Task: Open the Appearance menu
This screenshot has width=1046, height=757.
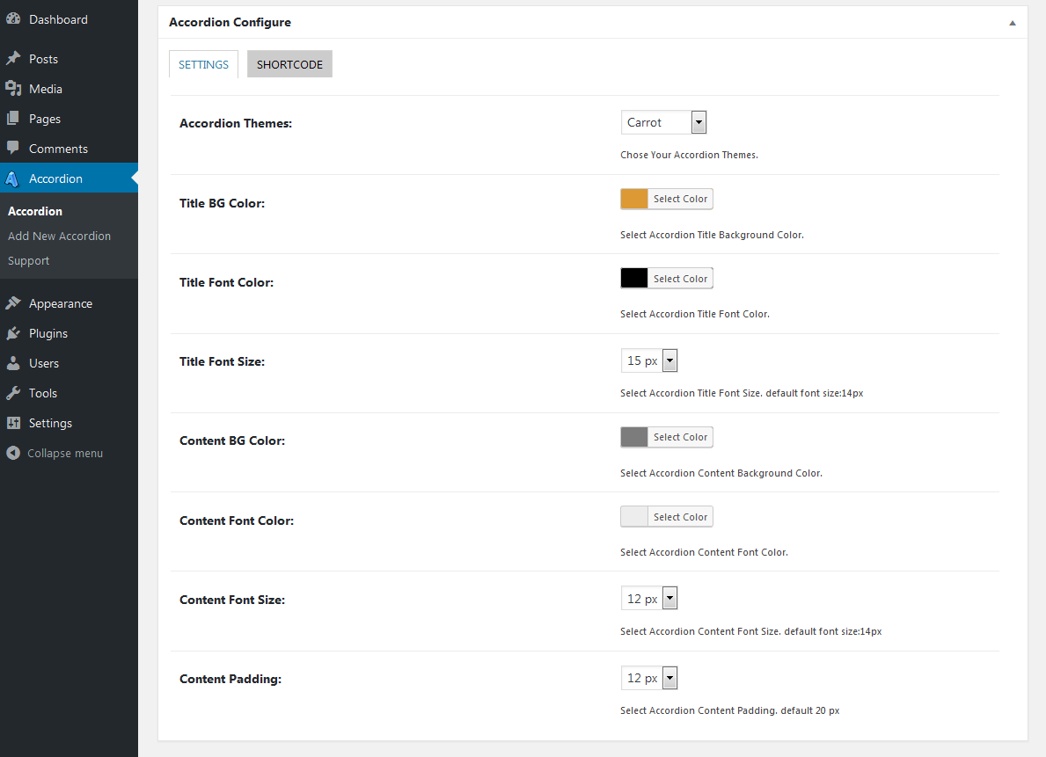Action: point(61,303)
